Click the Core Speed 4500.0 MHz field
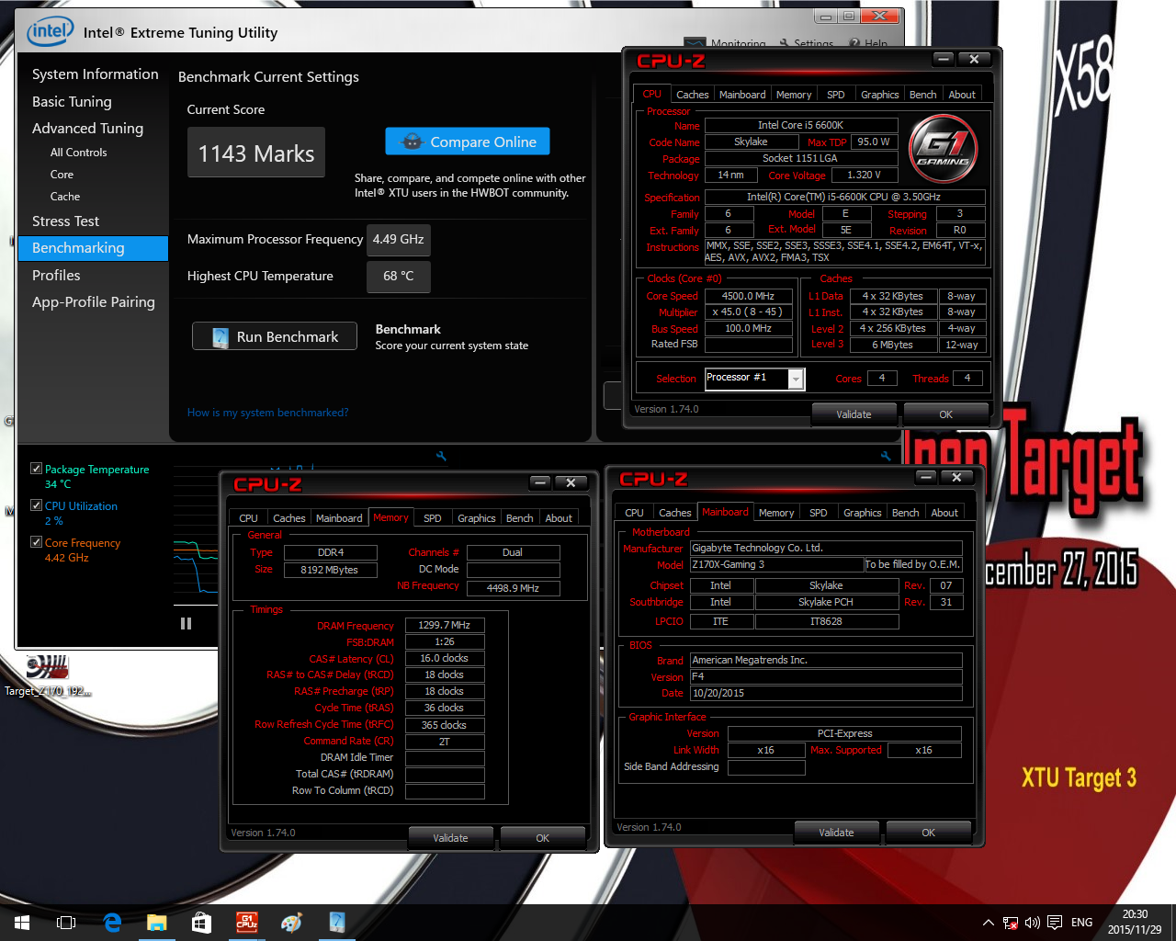The height and width of the screenshot is (941, 1176). click(749, 296)
